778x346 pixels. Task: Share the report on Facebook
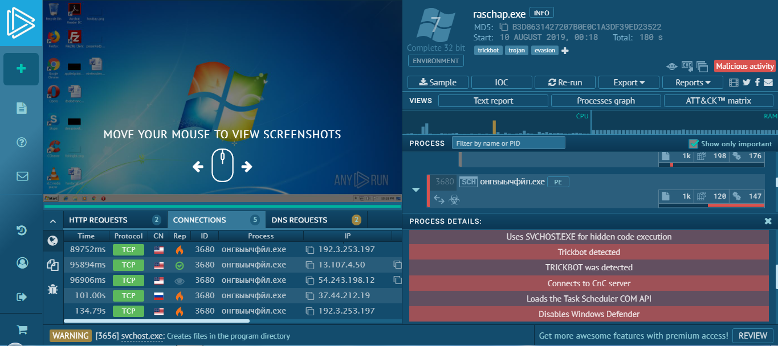pos(757,83)
